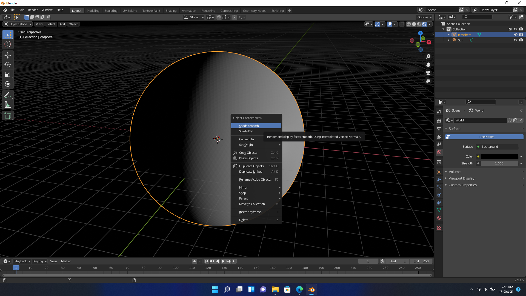
Task: Expand the Volume panel
Action: pyautogui.click(x=454, y=172)
